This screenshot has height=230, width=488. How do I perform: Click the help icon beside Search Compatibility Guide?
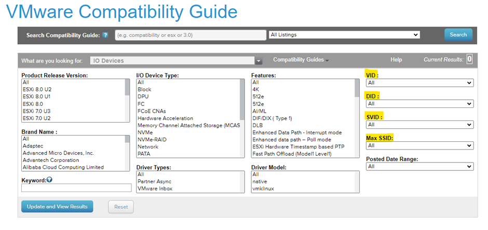point(105,35)
